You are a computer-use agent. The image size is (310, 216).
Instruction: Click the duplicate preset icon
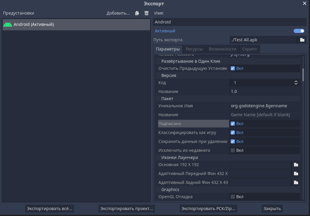click(137, 13)
